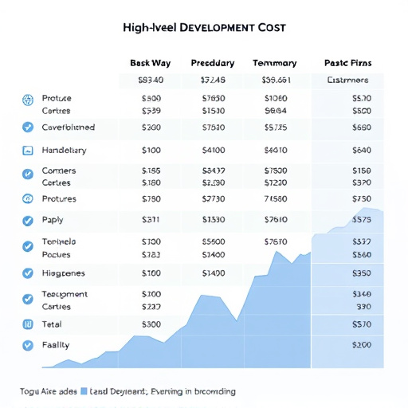Screen dimensions: 408x408
Task: Click the $4100 value in Handeltary row
Action: (x=214, y=151)
